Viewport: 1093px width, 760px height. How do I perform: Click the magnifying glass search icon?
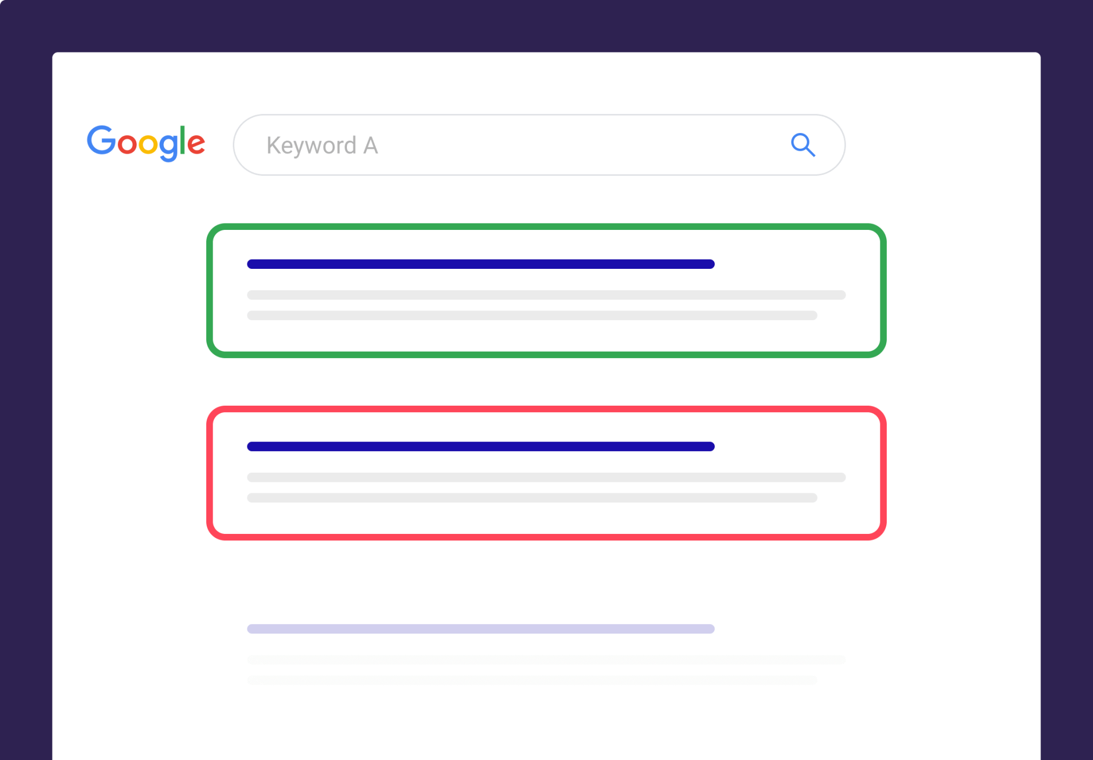tap(802, 145)
